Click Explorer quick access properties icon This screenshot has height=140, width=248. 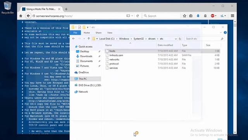click(x=79, y=27)
